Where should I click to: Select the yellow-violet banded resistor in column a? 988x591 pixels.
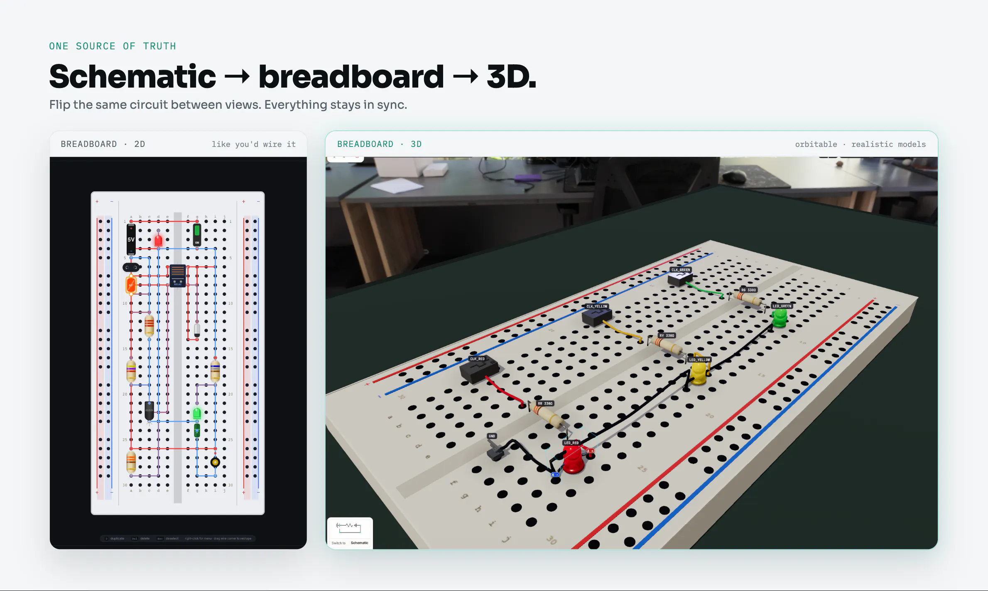pos(131,371)
